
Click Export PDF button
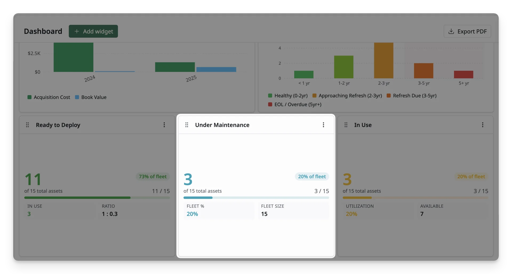[x=467, y=31]
